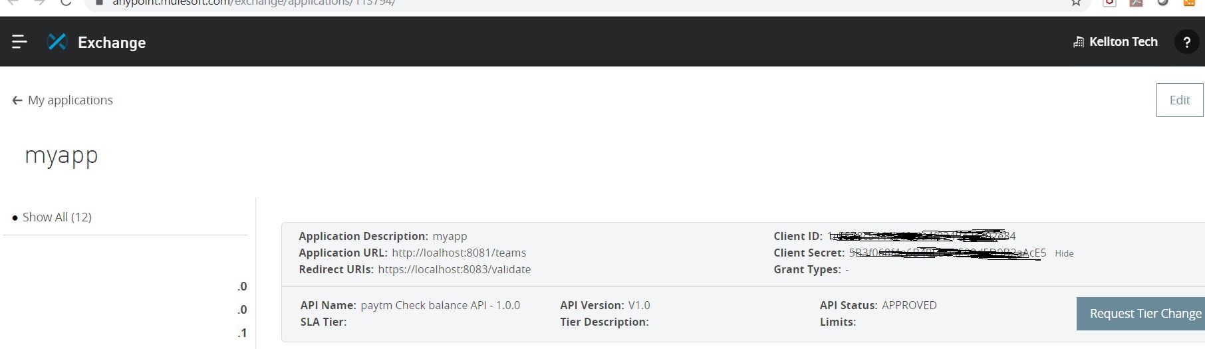Screen dimensions: 1205x349
Task: Click the first red browser extension icon
Action: pyautogui.click(x=1109, y=3)
